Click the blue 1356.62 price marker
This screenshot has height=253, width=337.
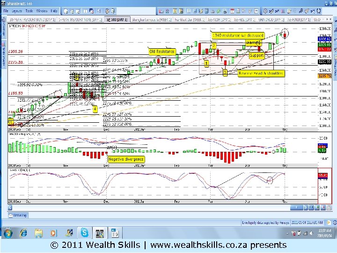tap(324, 39)
